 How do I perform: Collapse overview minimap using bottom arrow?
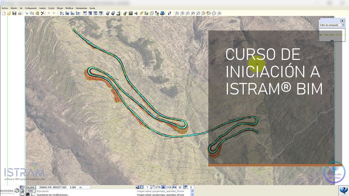pos(332,41)
